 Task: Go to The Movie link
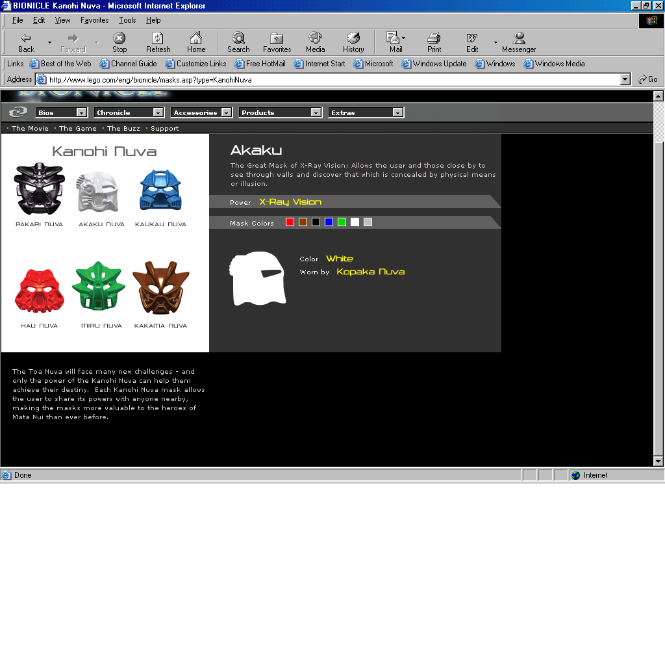coord(30,128)
